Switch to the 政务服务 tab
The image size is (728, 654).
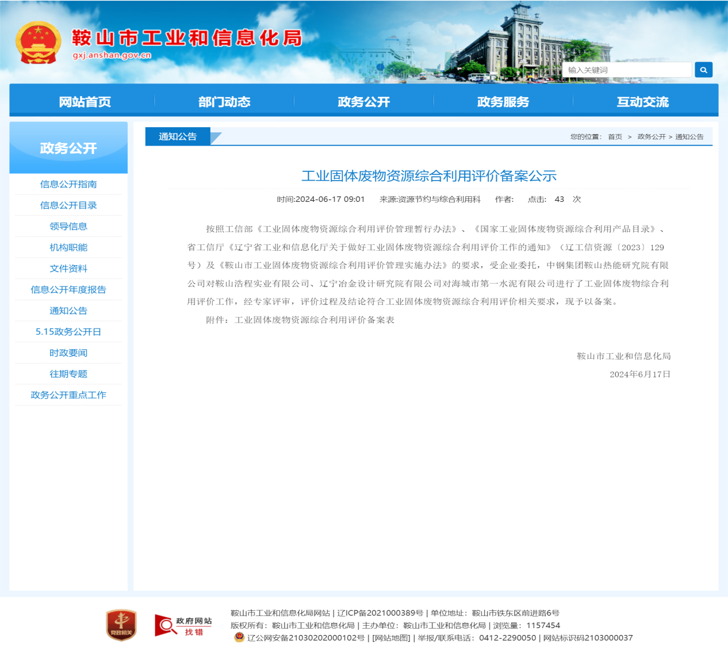tap(503, 101)
